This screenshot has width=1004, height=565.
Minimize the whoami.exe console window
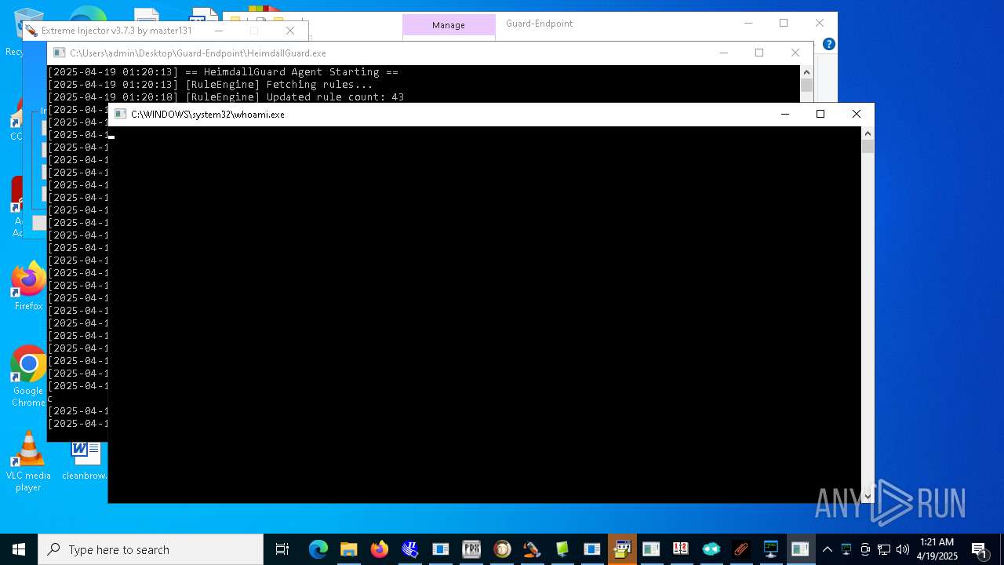(784, 114)
